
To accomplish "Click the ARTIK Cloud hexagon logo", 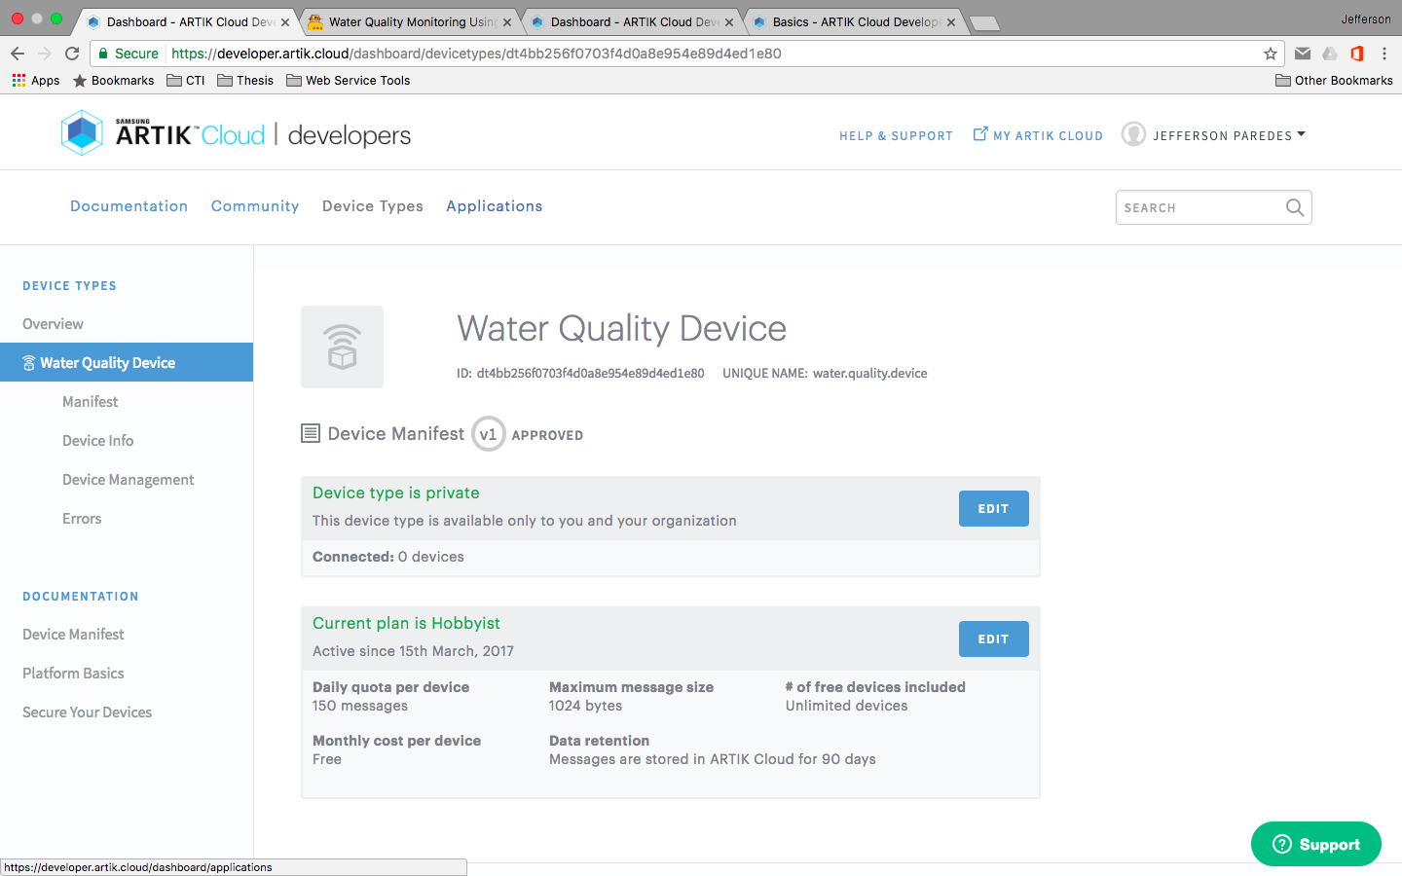I will point(82,133).
